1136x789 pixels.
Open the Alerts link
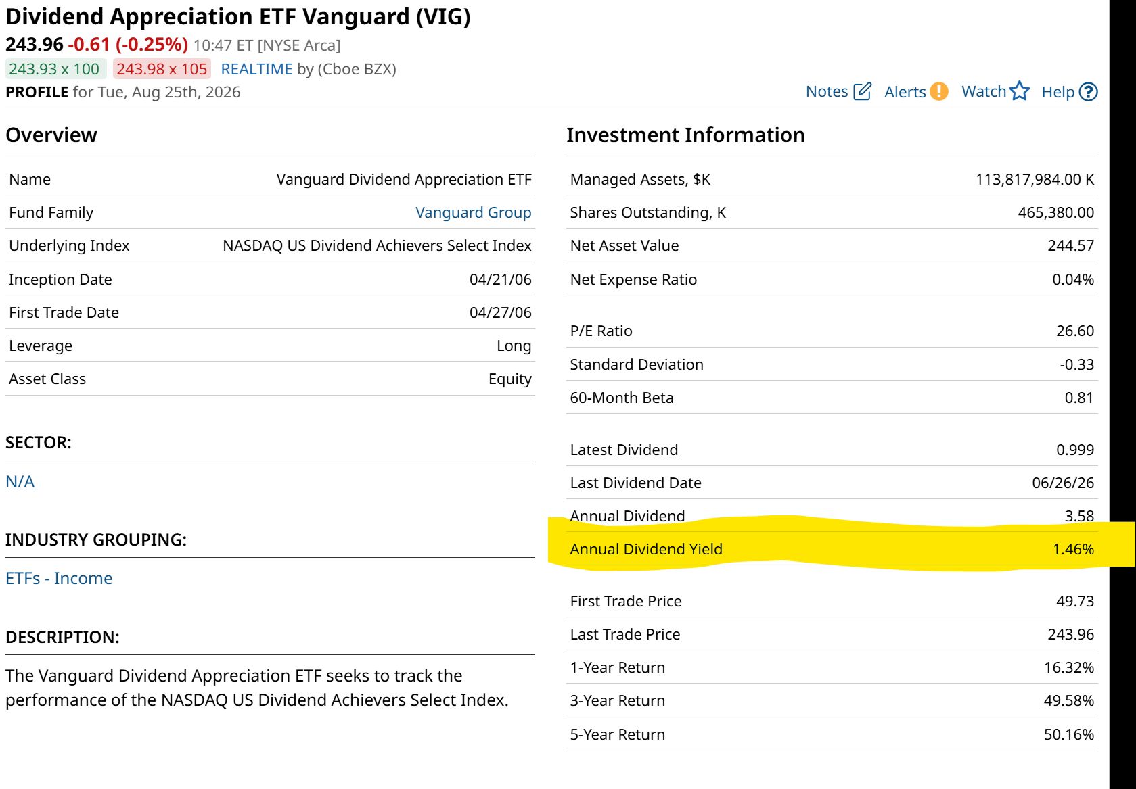coord(905,91)
